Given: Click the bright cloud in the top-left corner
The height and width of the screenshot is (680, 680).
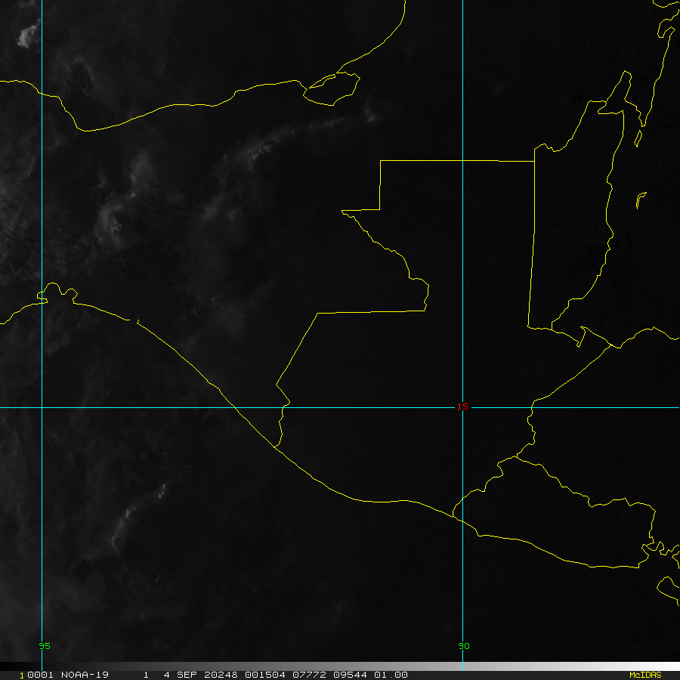Looking at the screenshot, I should click(30, 32).
